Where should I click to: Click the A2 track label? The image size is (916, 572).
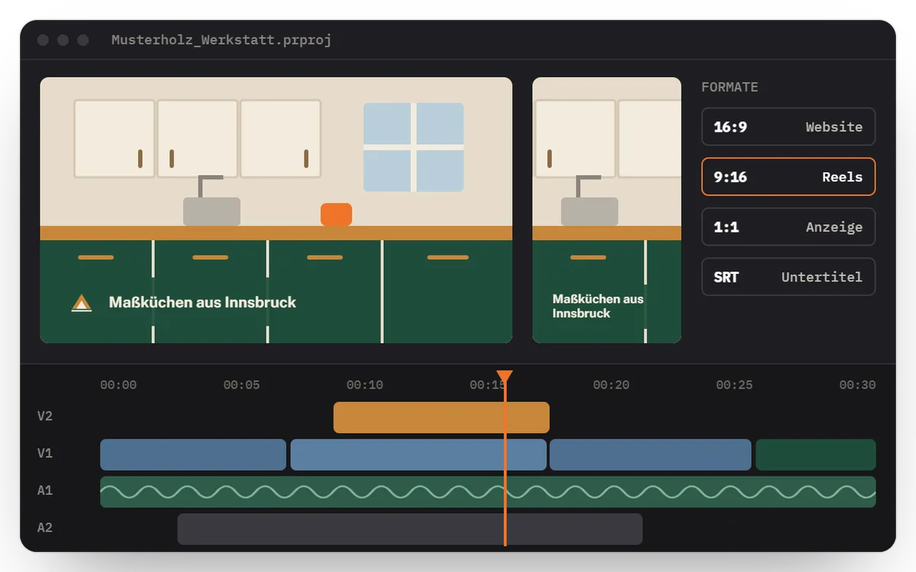click(x=45, y=528)
